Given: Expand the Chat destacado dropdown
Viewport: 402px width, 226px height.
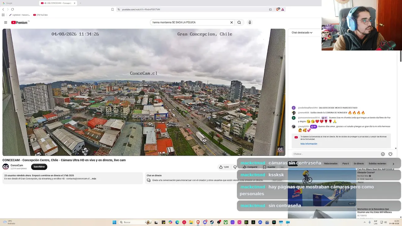Looking at the screenshot, I should (302, 33).
